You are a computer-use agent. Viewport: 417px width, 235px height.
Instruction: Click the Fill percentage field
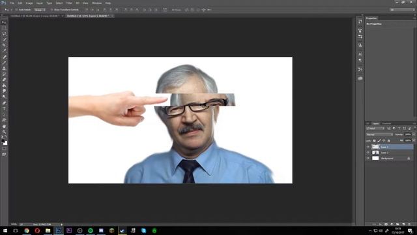pos(408,141)
